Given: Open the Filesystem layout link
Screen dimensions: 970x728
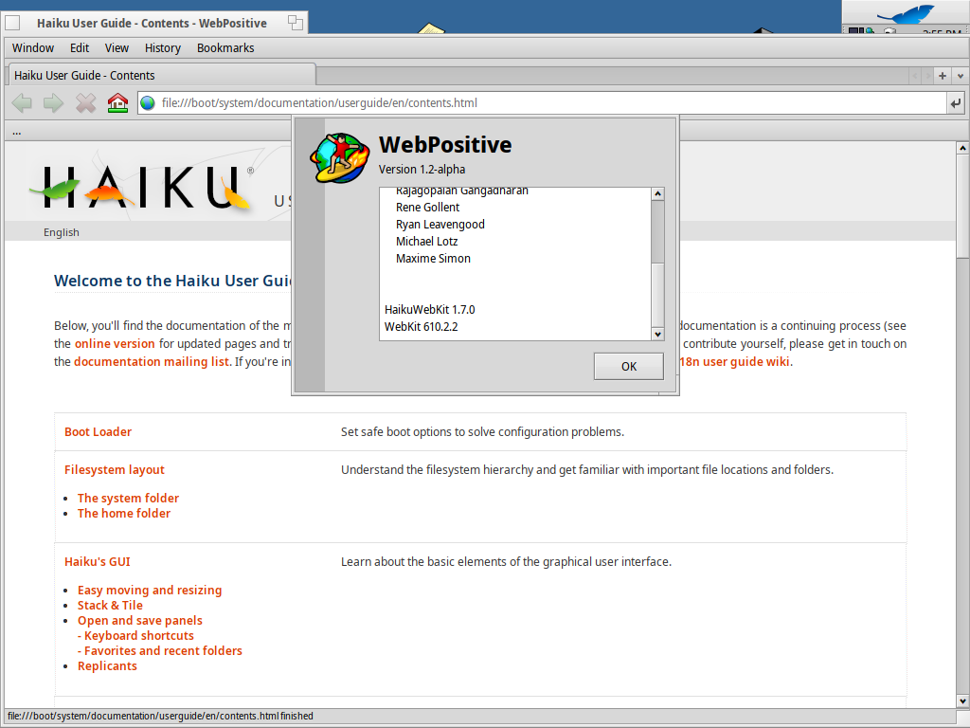Looking at the screenshot, I should (x=115, y=469).
